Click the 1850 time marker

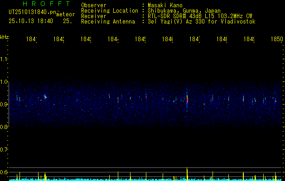[x=276, y=40]
